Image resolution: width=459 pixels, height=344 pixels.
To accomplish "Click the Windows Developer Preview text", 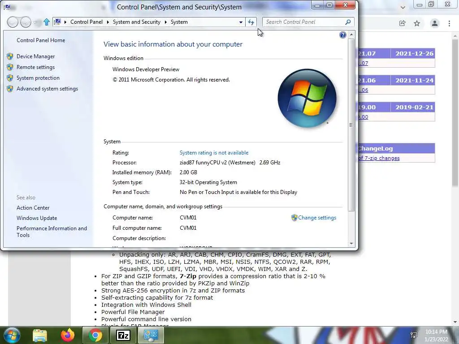I will click(x=146, y=69).
